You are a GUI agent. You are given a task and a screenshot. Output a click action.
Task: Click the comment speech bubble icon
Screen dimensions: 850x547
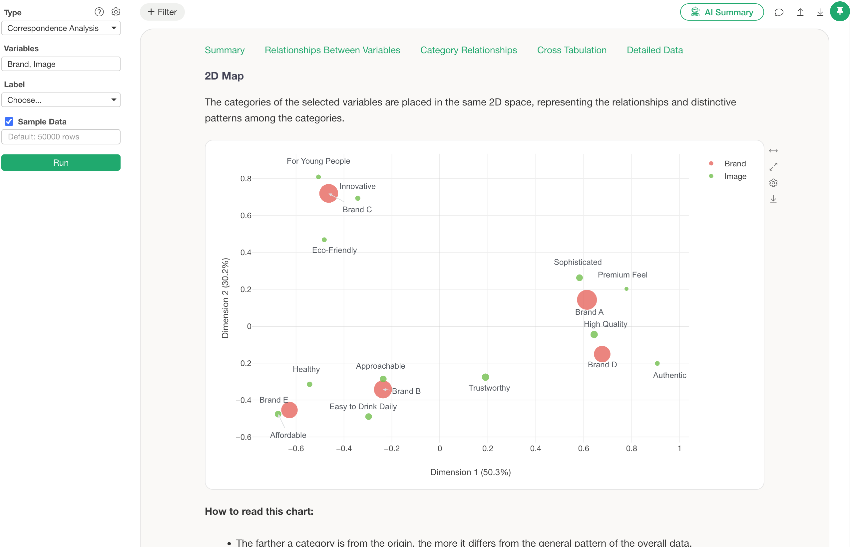[x=778, y=12]
